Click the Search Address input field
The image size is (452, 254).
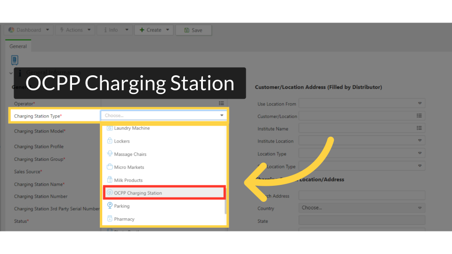point(362,195)
